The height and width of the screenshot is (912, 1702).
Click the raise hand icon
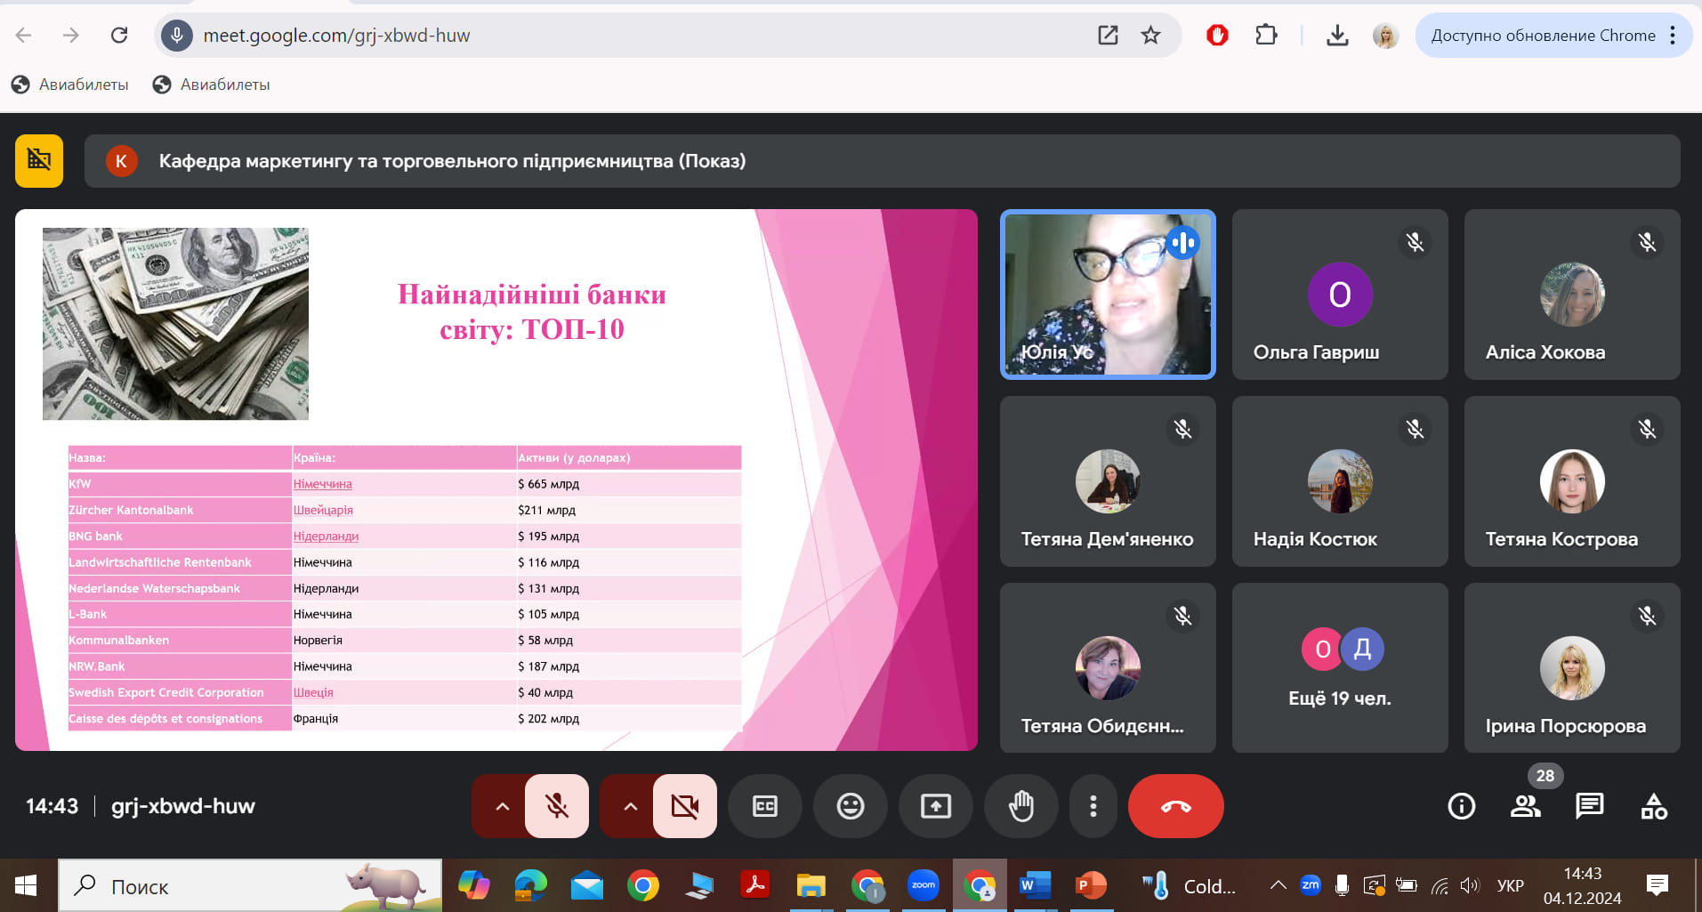(1020, 806)
